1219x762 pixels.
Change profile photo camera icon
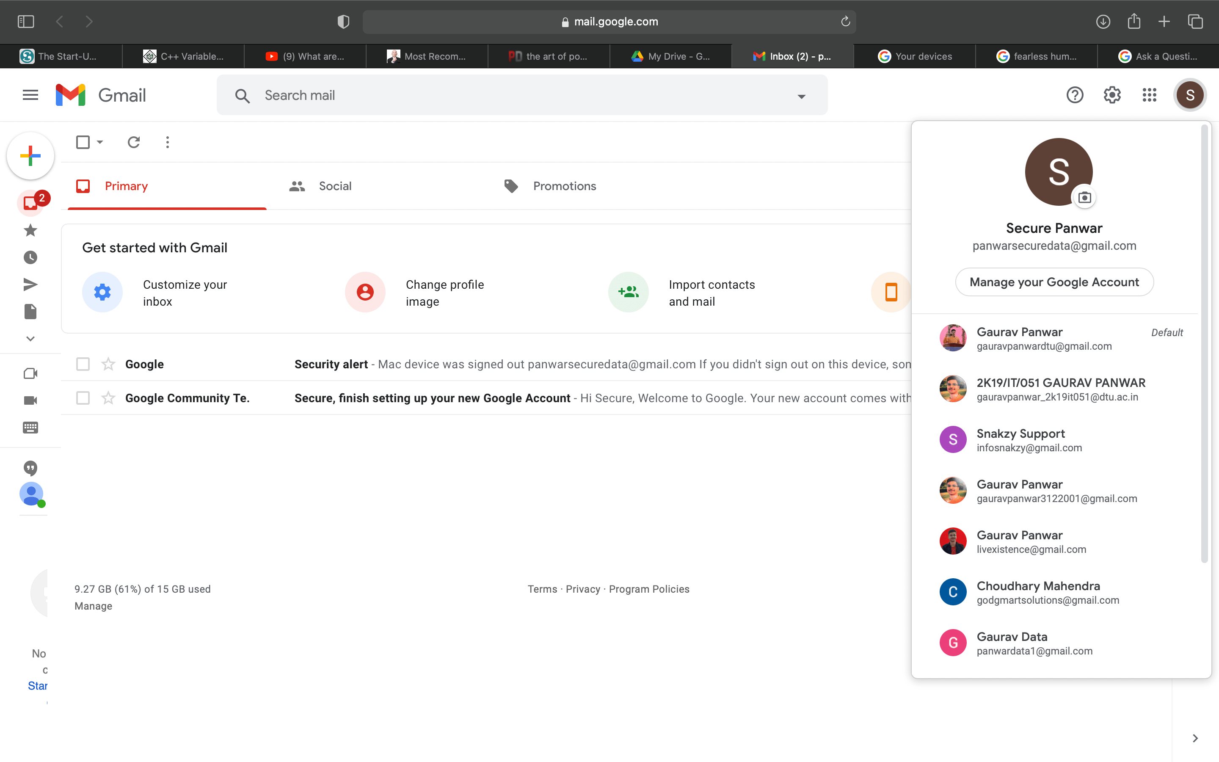coord(1084,198)
